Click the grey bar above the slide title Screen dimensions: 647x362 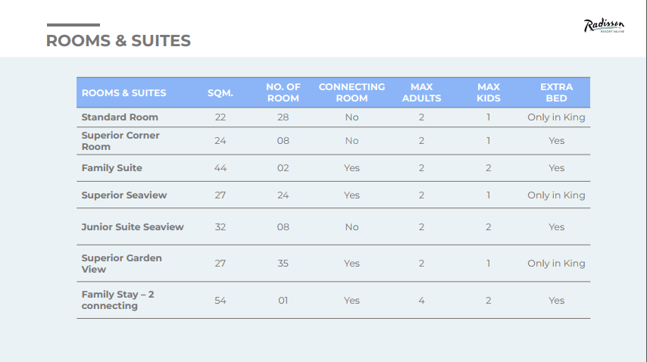point(73,25)
